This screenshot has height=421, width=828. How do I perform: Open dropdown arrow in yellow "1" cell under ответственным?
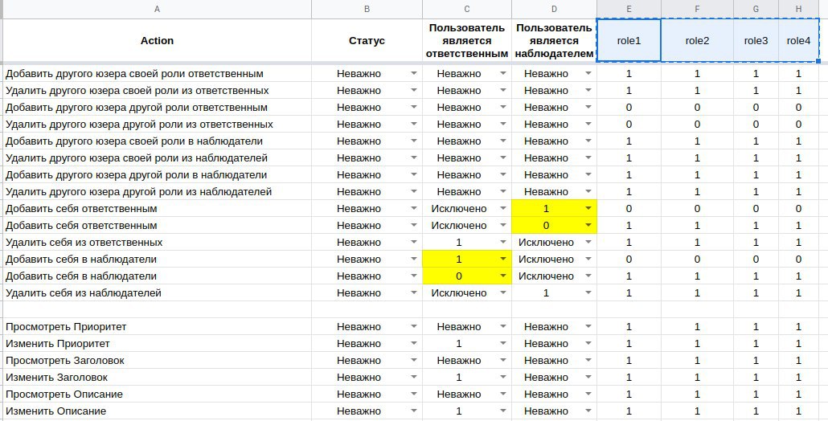pos(503,259)
